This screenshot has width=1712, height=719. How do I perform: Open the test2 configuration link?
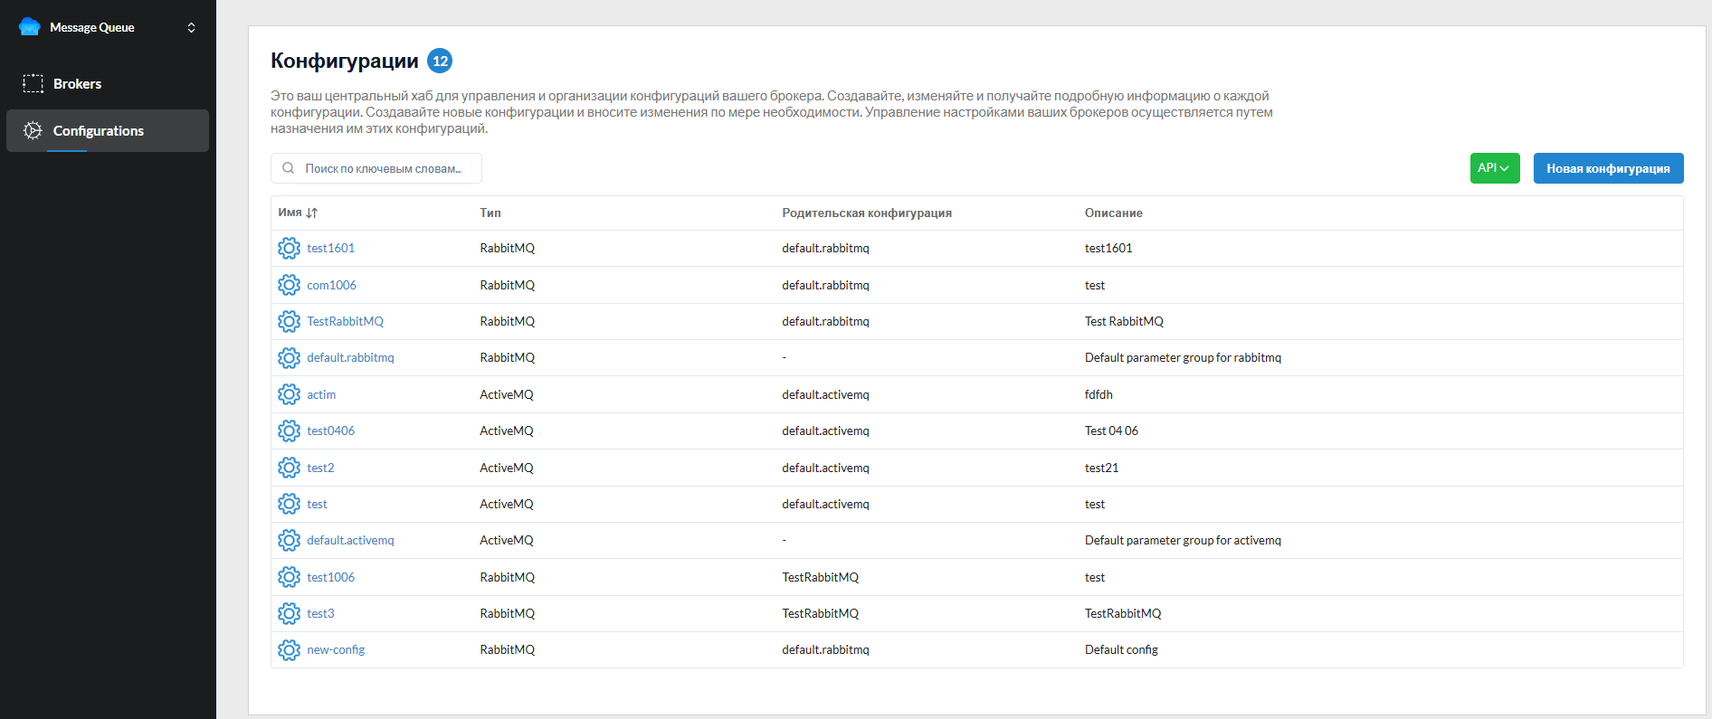point(320,468)
